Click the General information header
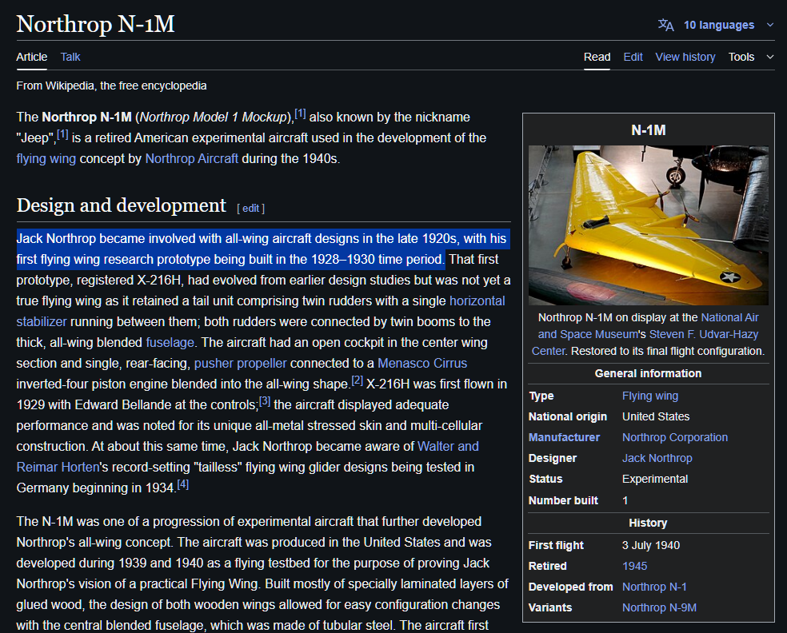 648,374
